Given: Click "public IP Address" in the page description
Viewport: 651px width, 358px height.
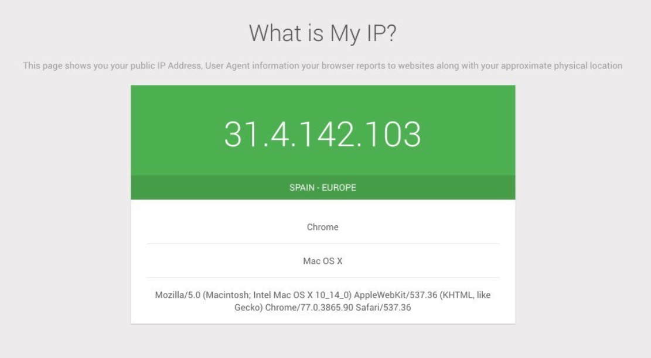Looking at the screenshot, I should tap(166, 66).
